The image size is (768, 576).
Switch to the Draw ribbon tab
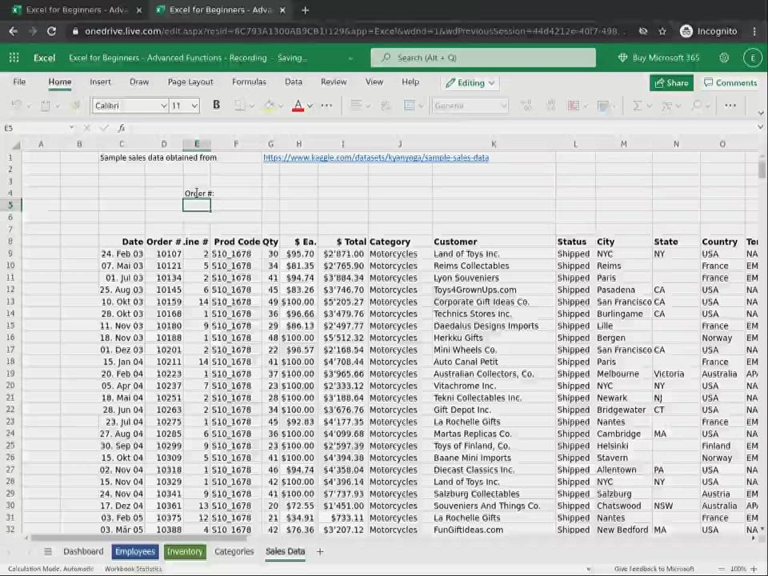tap(139, 82)
